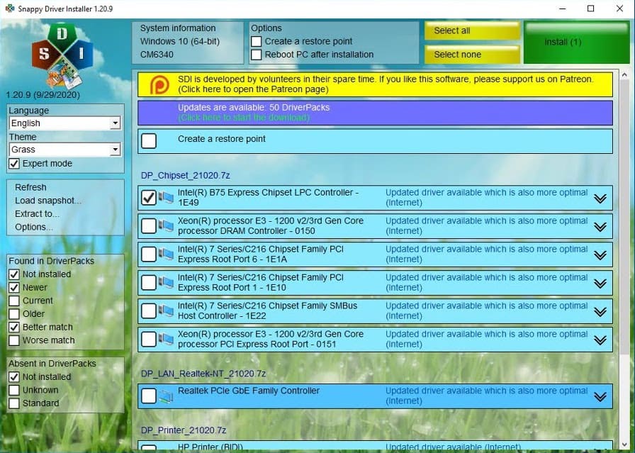Click the PCI Express Root Port 6 device icon
Viewport: 635px width, 453px height.
click(x=166, y=255)
